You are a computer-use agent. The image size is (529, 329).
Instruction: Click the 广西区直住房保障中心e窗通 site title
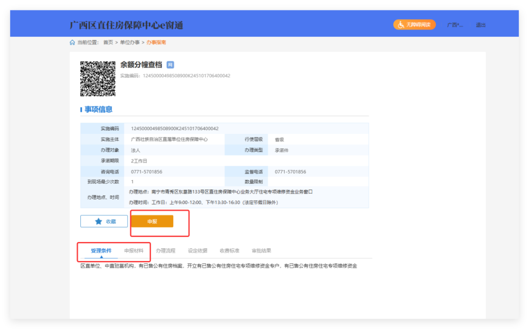point(126,25)
